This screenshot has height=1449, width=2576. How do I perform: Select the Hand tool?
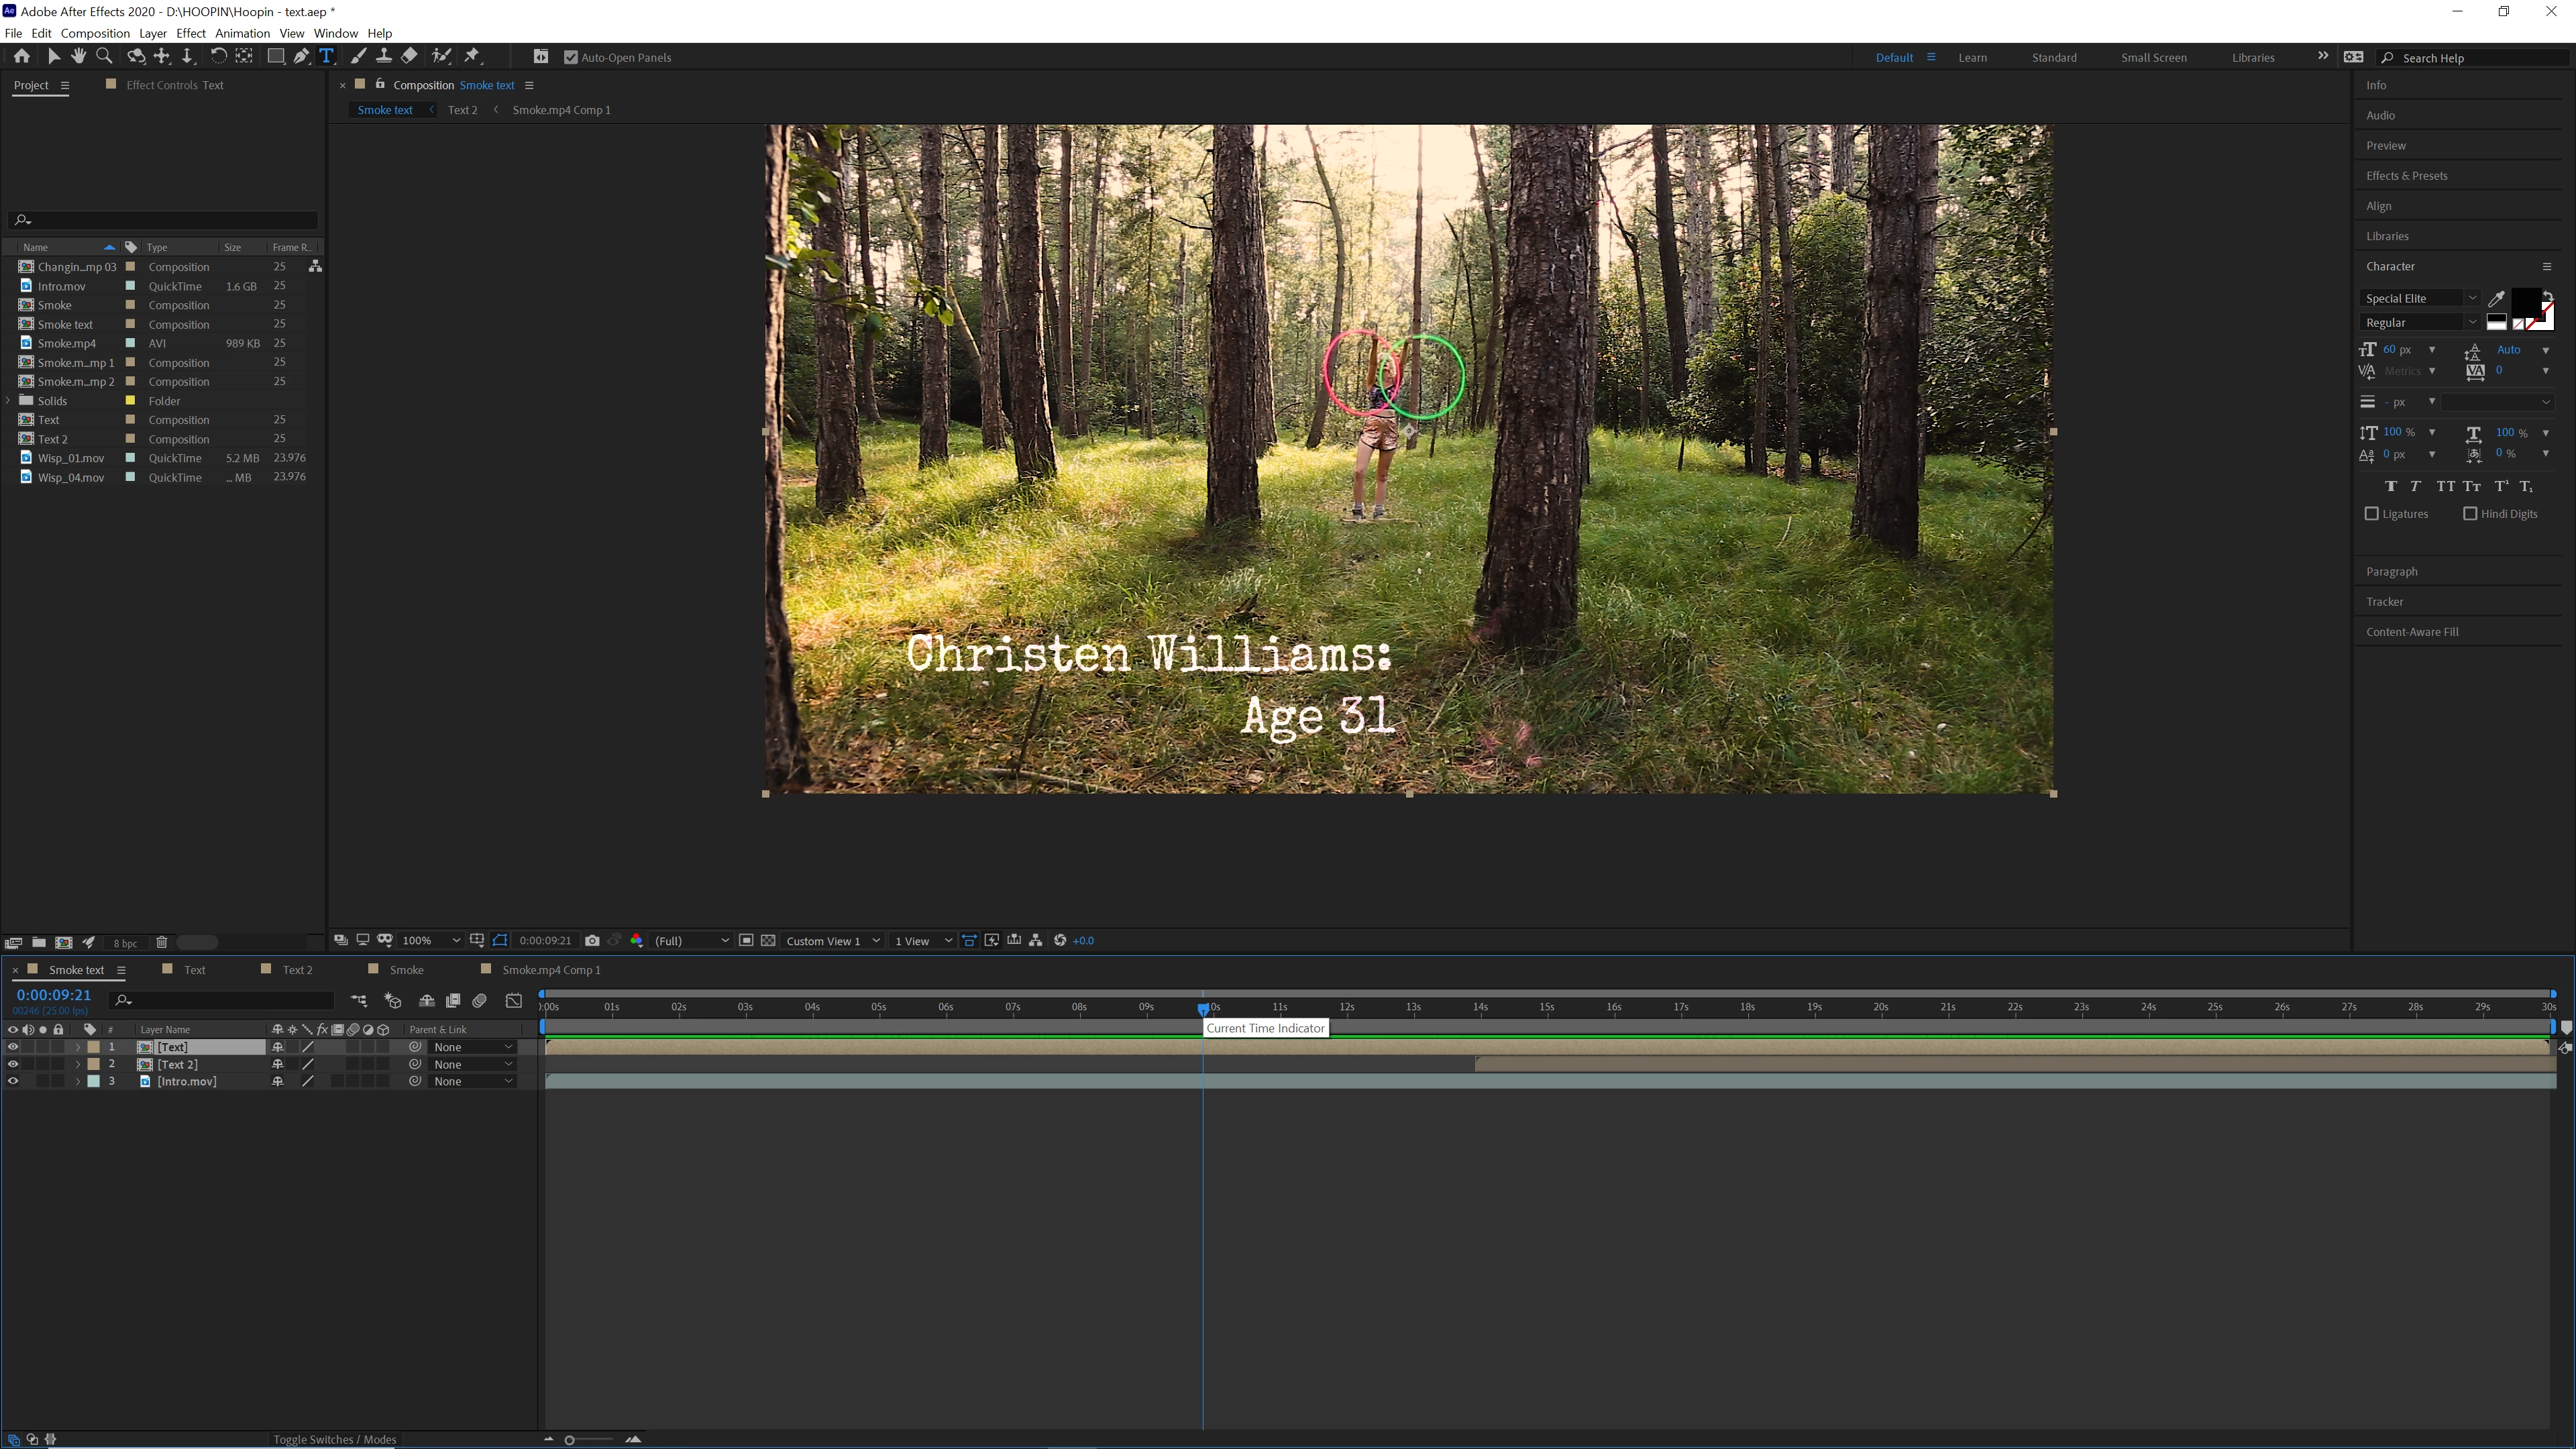78,57
